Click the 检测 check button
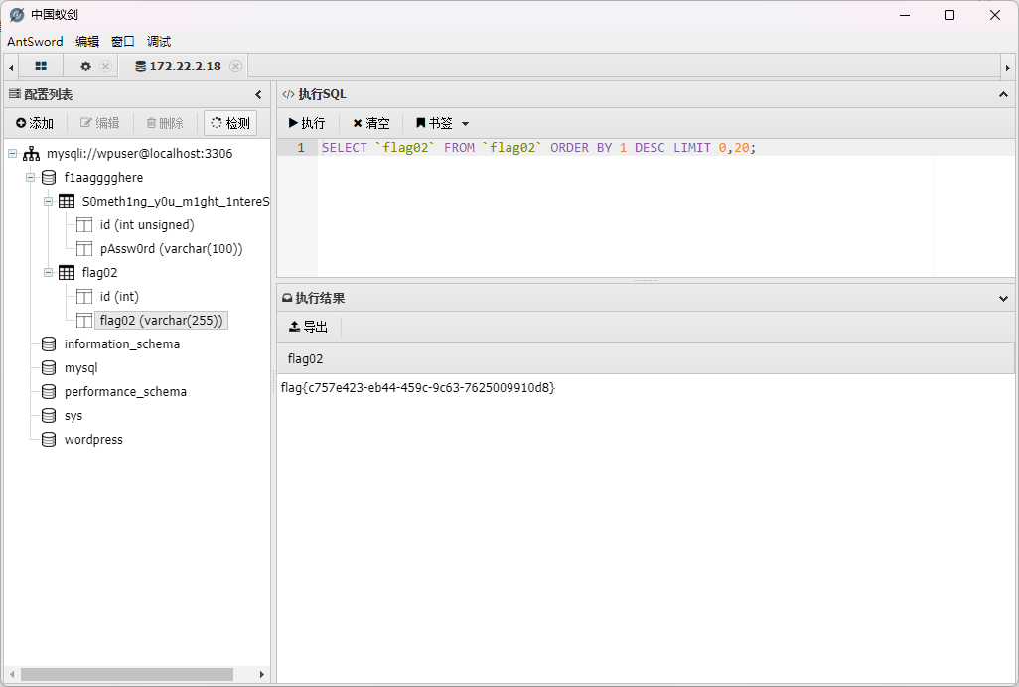 pyautogui.click(x=230, y=123)
